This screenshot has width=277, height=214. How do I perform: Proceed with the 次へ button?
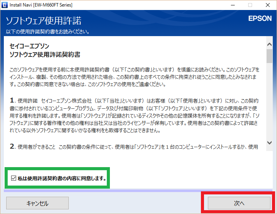[x=239, y=203]
